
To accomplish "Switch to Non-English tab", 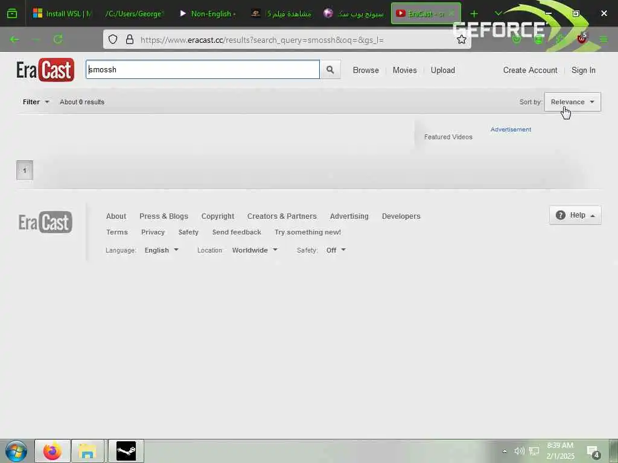I will point(208,14).
